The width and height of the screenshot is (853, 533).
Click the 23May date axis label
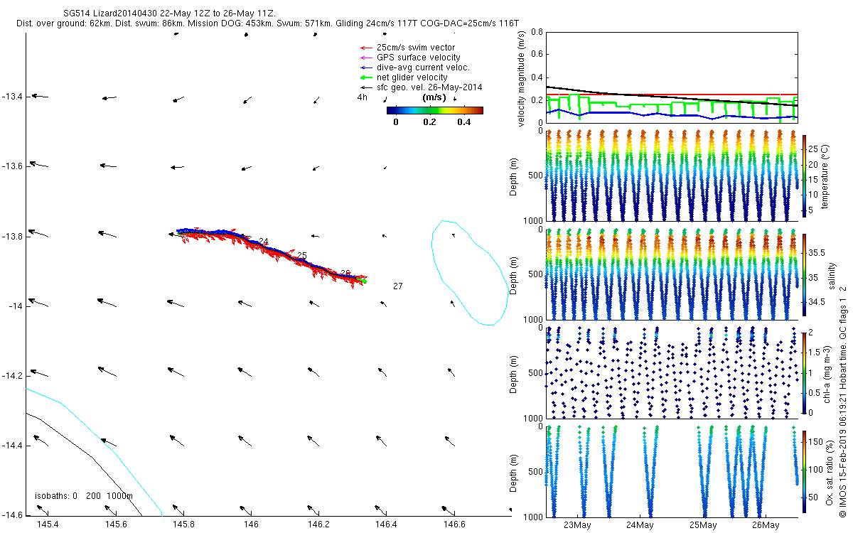(577, 525)
